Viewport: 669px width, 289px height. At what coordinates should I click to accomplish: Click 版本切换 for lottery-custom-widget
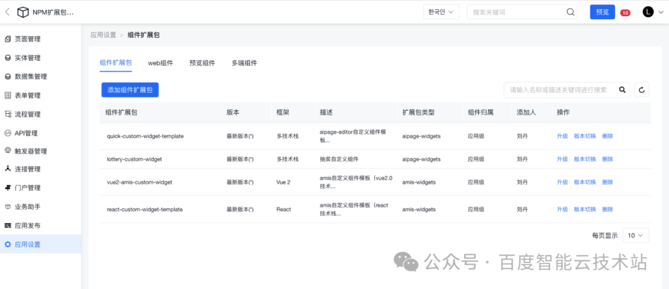[x=585, y=159]
